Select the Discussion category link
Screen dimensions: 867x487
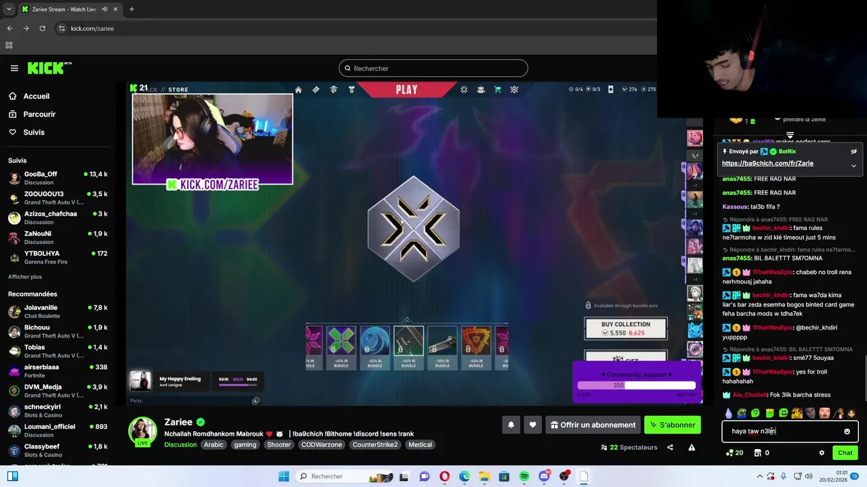point(180,444)
